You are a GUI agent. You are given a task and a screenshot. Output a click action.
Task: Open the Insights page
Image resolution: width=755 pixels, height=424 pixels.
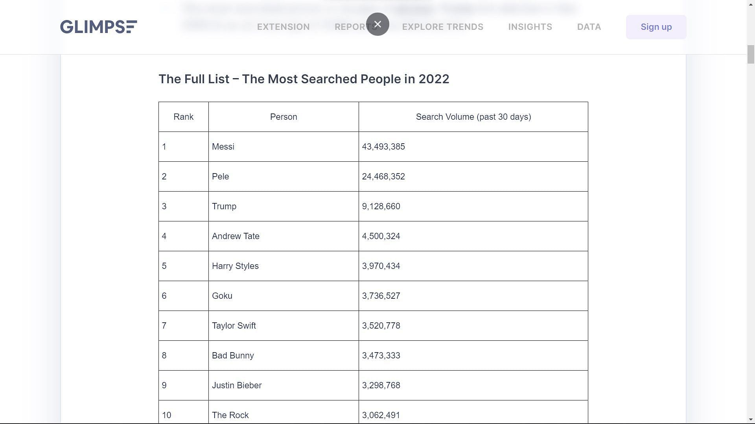530,27
